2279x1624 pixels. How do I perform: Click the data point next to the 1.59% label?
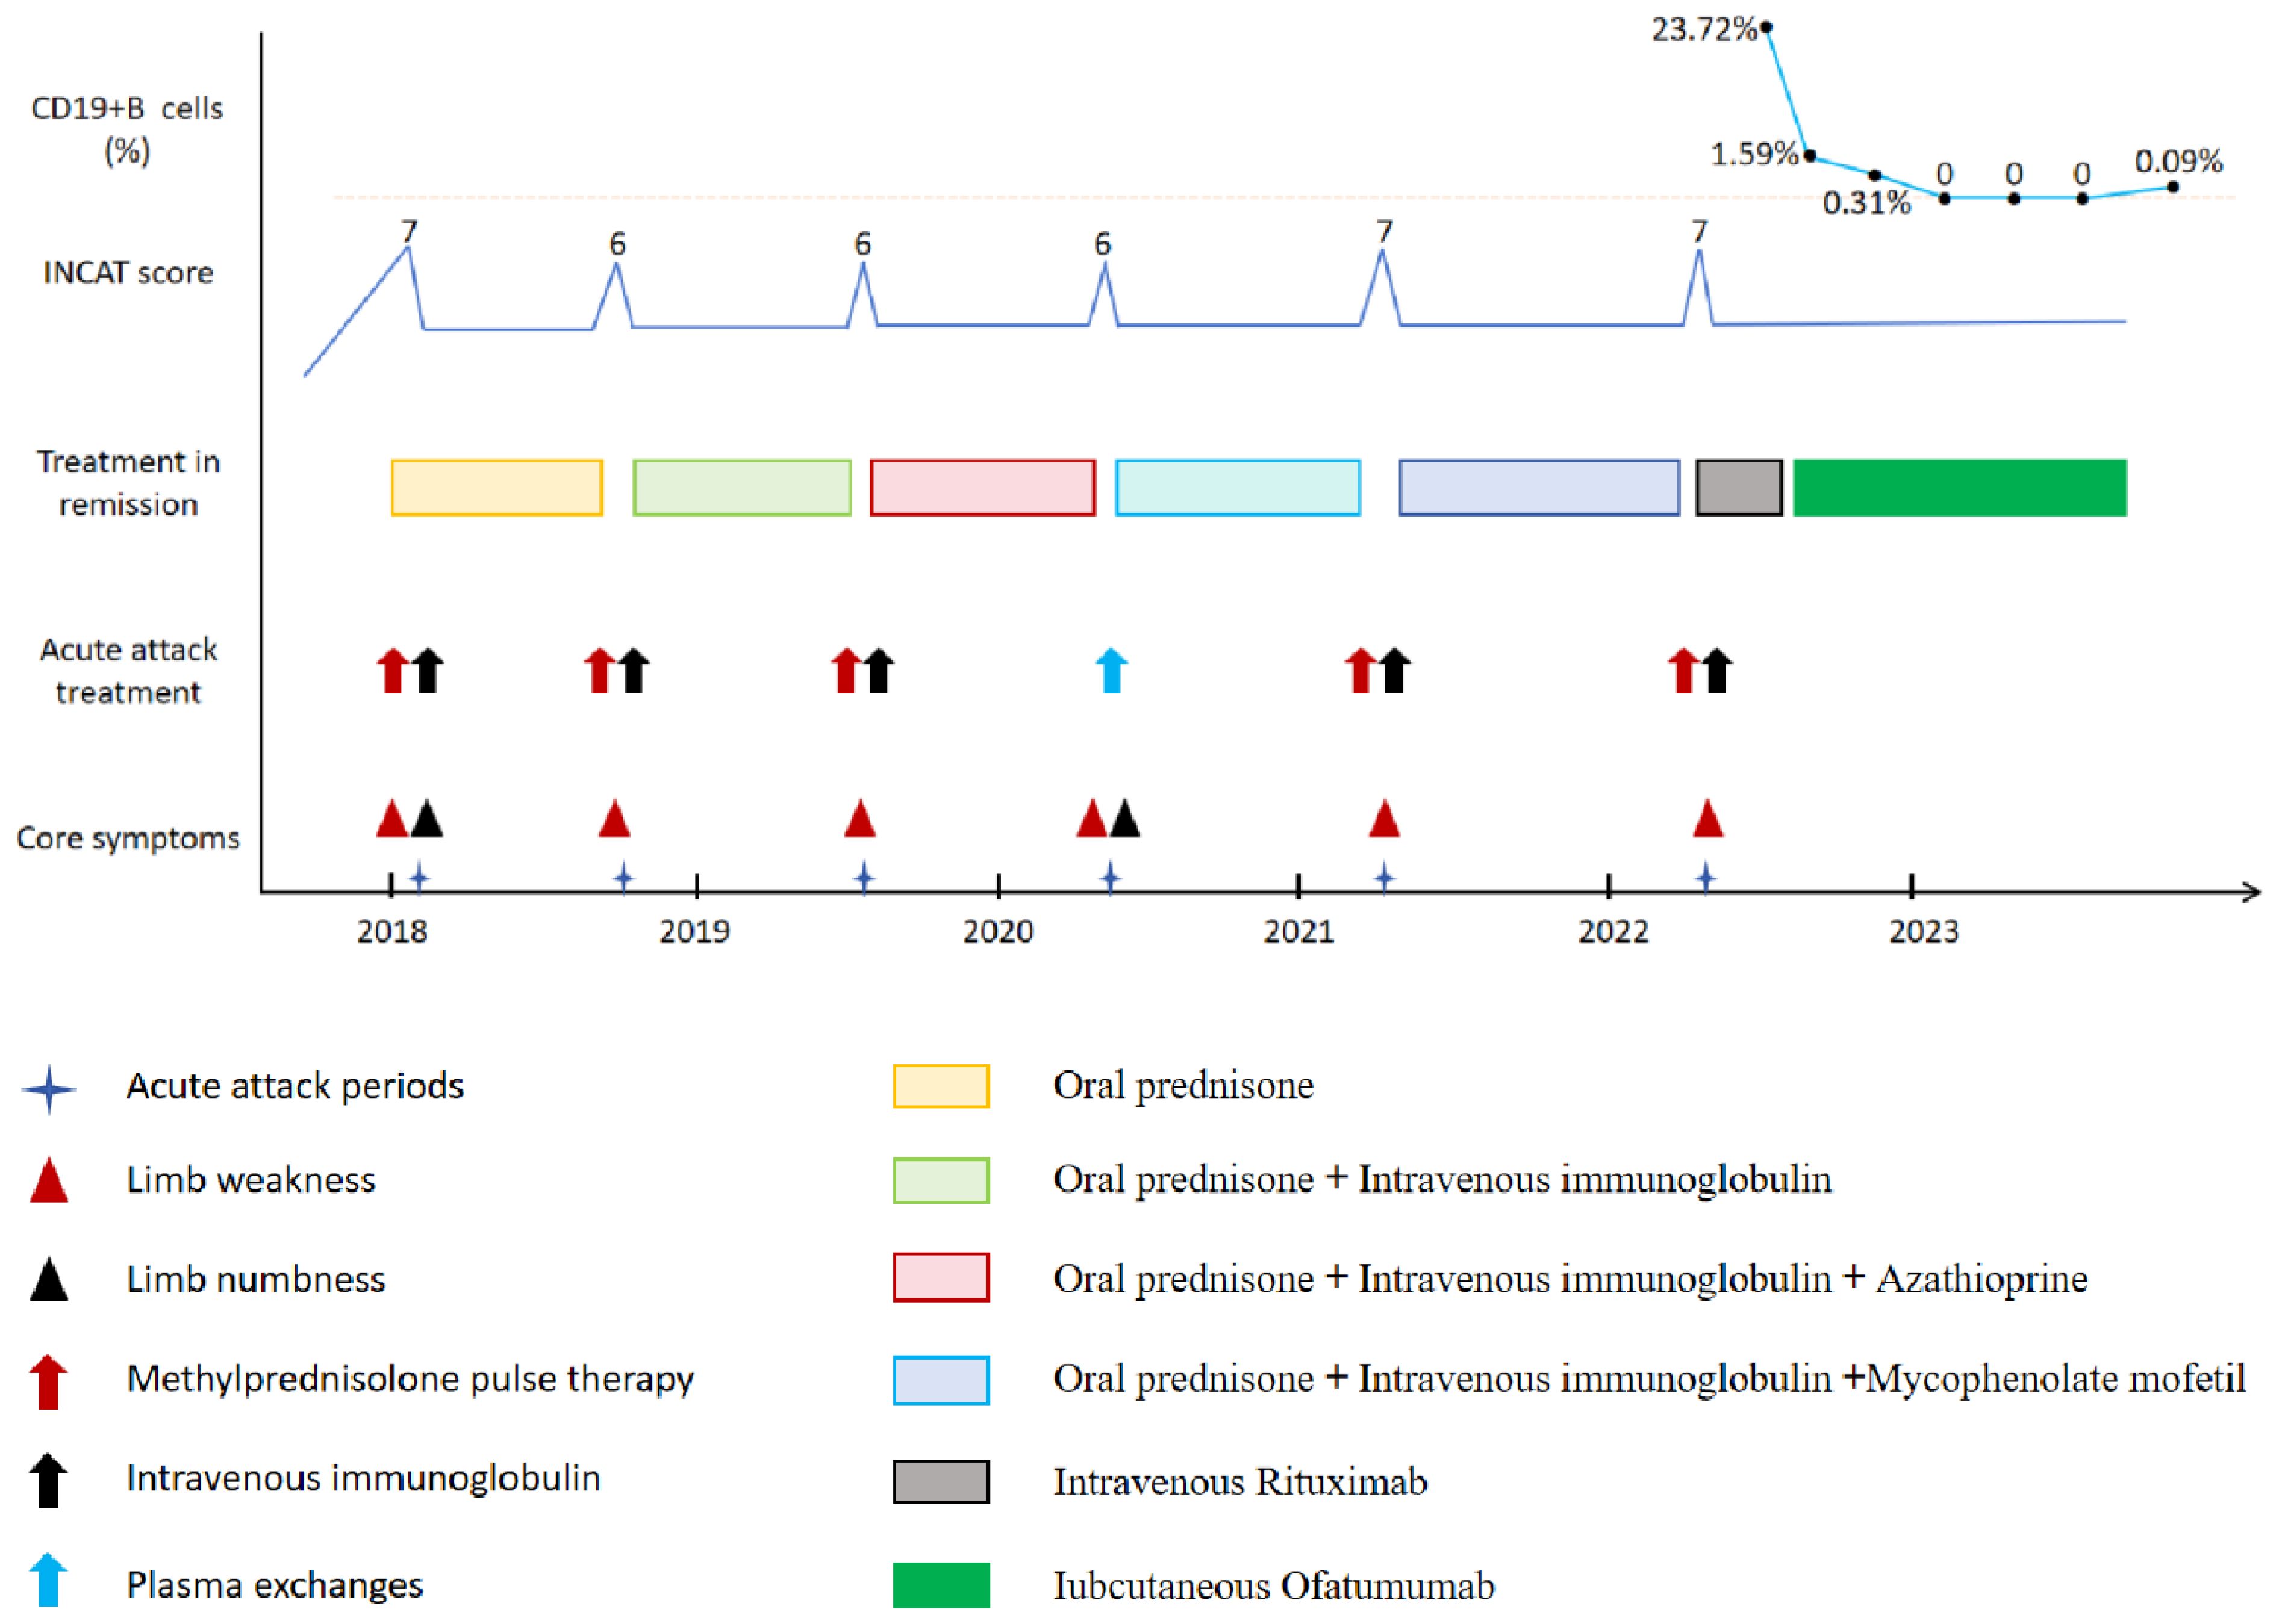pyautogui.click(x=1810, y=156)
